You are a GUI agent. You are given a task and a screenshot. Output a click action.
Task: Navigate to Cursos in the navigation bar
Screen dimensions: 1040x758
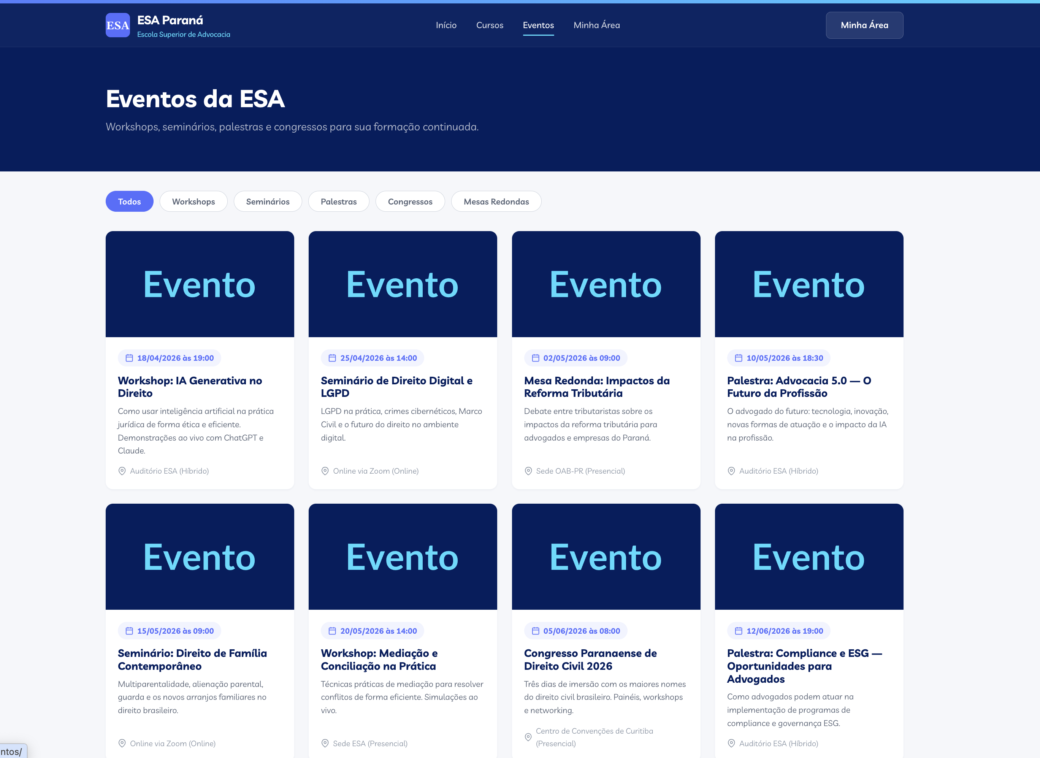(x=490, y=25)
